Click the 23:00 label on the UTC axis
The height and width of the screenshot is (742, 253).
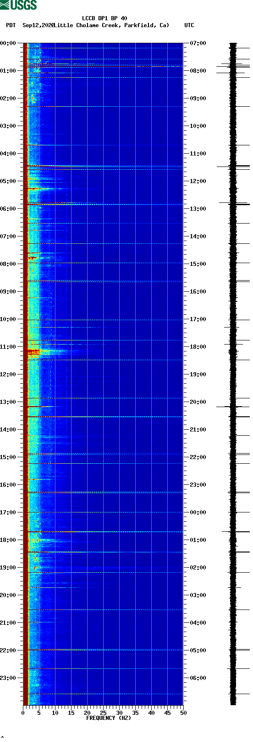click(198, 485)
